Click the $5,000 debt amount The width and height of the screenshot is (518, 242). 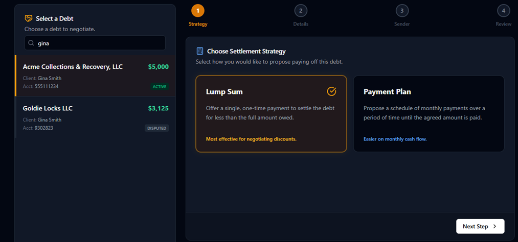pos(158,67)
